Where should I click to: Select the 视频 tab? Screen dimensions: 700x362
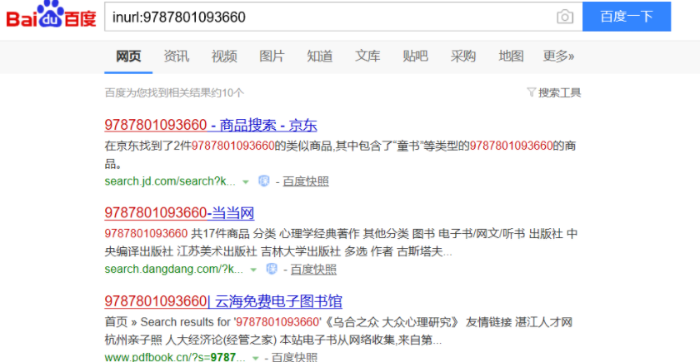(224, 57)
